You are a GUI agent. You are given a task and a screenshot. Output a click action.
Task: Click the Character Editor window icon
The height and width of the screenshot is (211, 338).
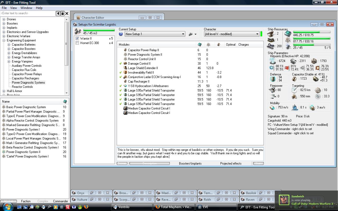coord(78,18)
